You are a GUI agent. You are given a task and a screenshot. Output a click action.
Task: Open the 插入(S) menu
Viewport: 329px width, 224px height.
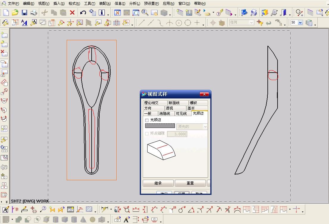point(59,4)
